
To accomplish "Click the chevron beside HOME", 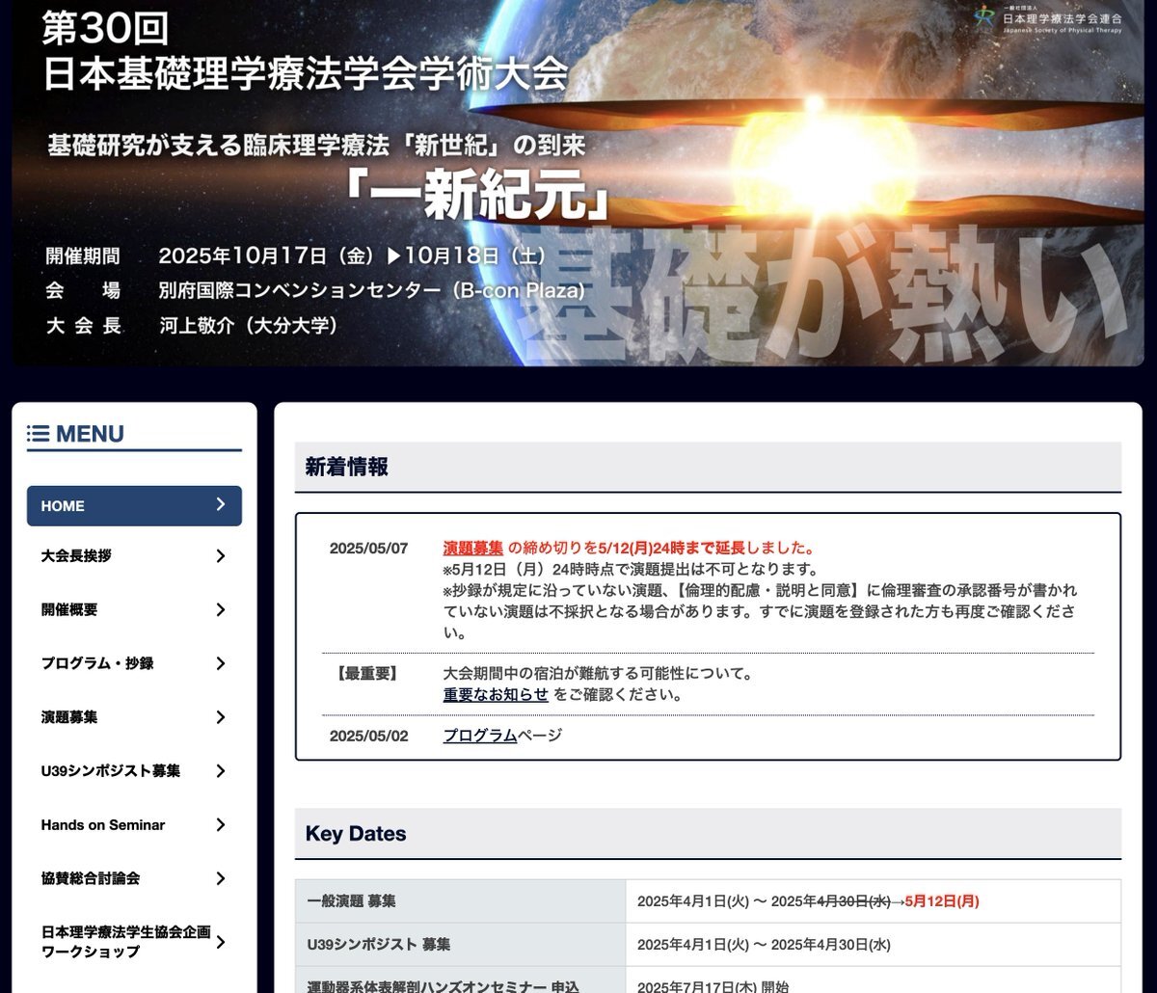I will pyautogui.click(x=221, y=504).
